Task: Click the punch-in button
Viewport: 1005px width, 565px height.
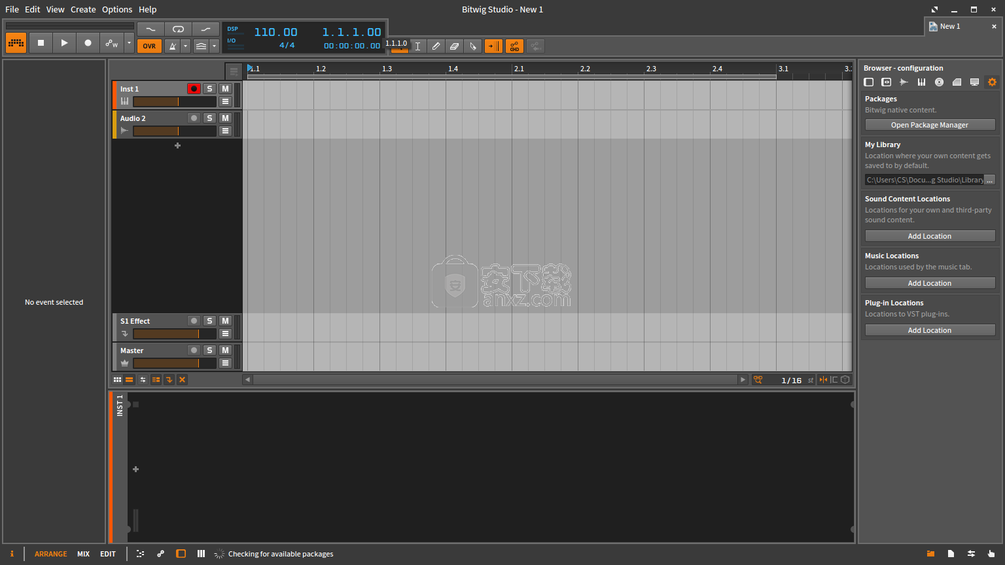Action: pos(150,29)
